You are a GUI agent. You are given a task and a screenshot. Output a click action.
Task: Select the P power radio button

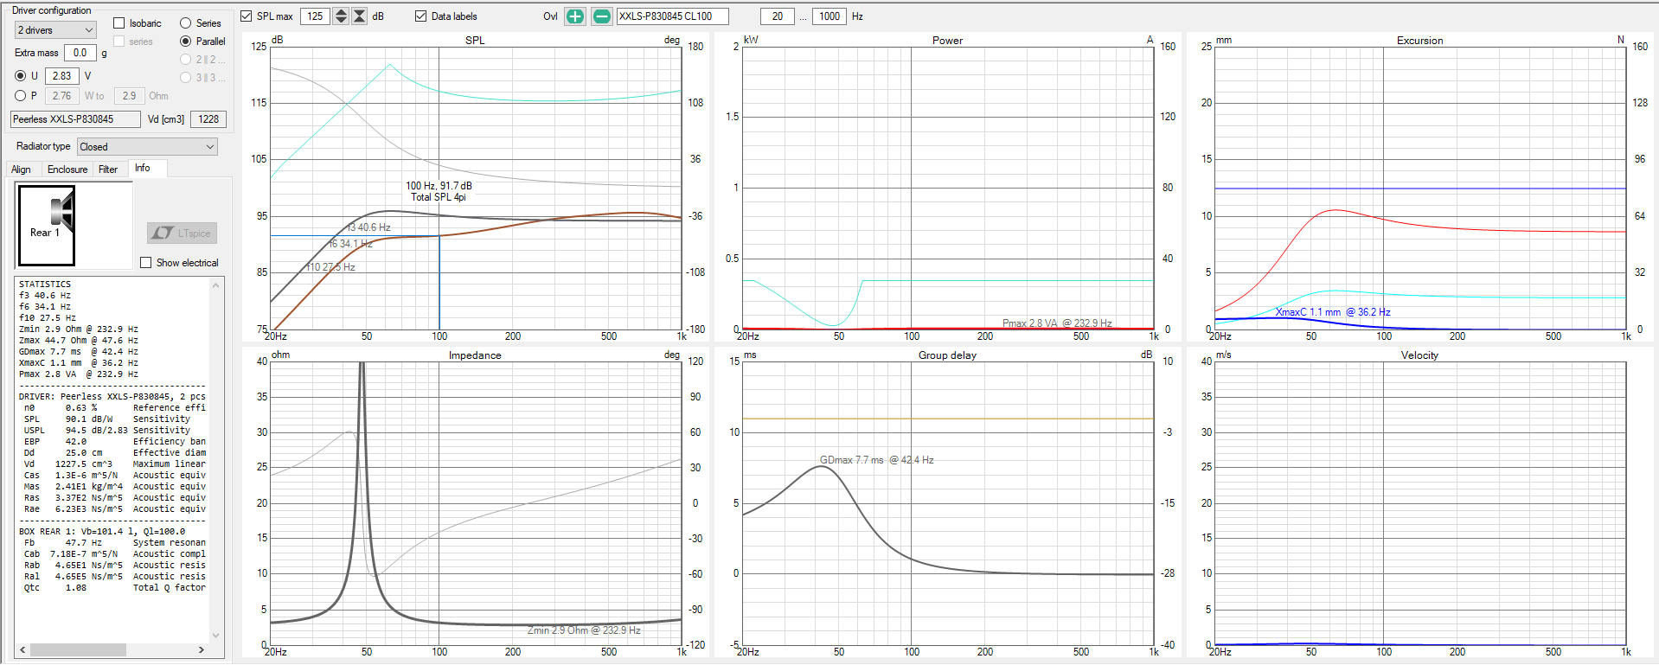pyautogui.click(x=20, y=96)
